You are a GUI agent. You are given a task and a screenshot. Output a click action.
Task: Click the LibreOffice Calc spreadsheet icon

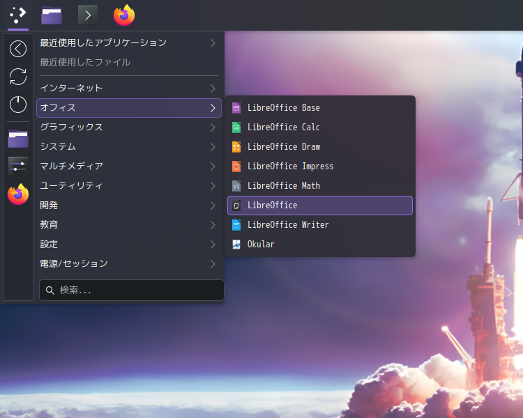[x=236, y=127]
